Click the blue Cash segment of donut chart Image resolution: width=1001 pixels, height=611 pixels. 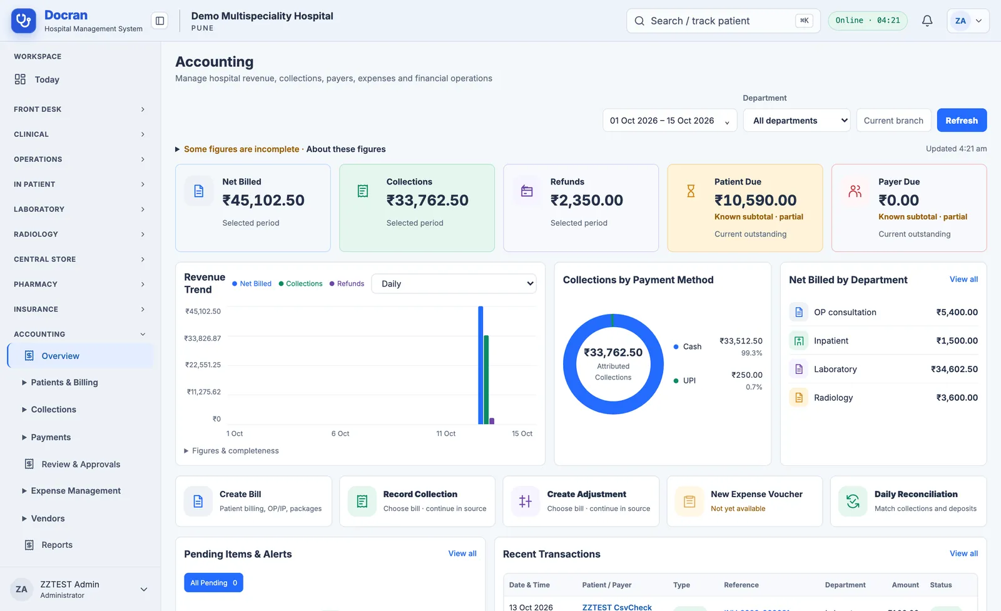(x=613, y=408)
